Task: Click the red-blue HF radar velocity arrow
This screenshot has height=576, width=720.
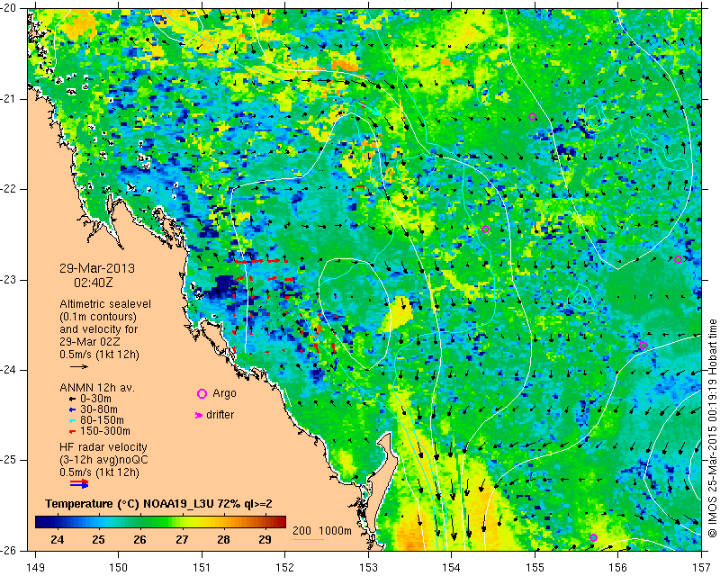Action: tap(79, 483)
